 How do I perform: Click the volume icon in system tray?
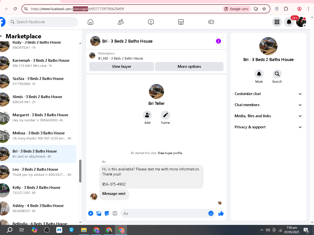(x=268, y=230)
